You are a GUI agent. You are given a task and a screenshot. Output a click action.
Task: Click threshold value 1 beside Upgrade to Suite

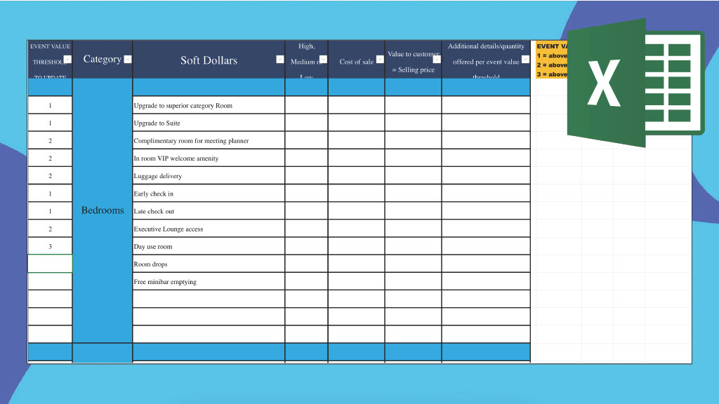(x=50, y=123)
